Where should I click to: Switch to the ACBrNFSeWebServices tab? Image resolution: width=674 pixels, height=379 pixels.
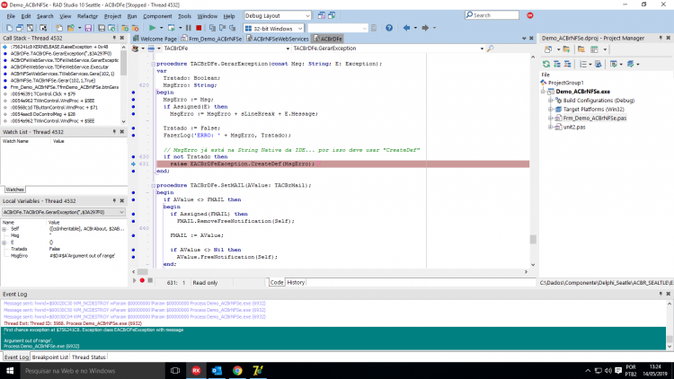point(278,39)
